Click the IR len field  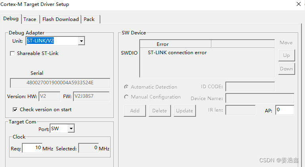click(x=240, y=110)
